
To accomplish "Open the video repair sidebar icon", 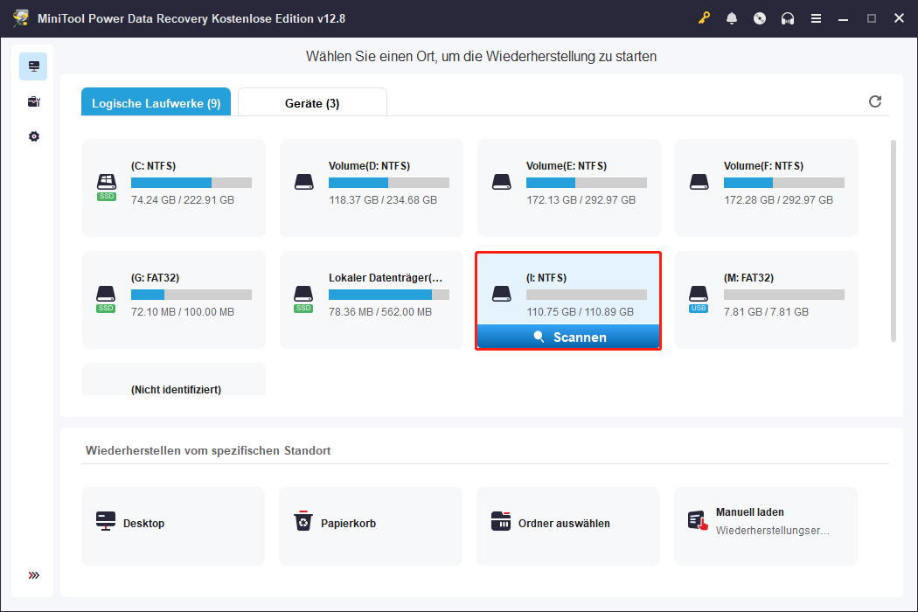I will click(33, 101).
